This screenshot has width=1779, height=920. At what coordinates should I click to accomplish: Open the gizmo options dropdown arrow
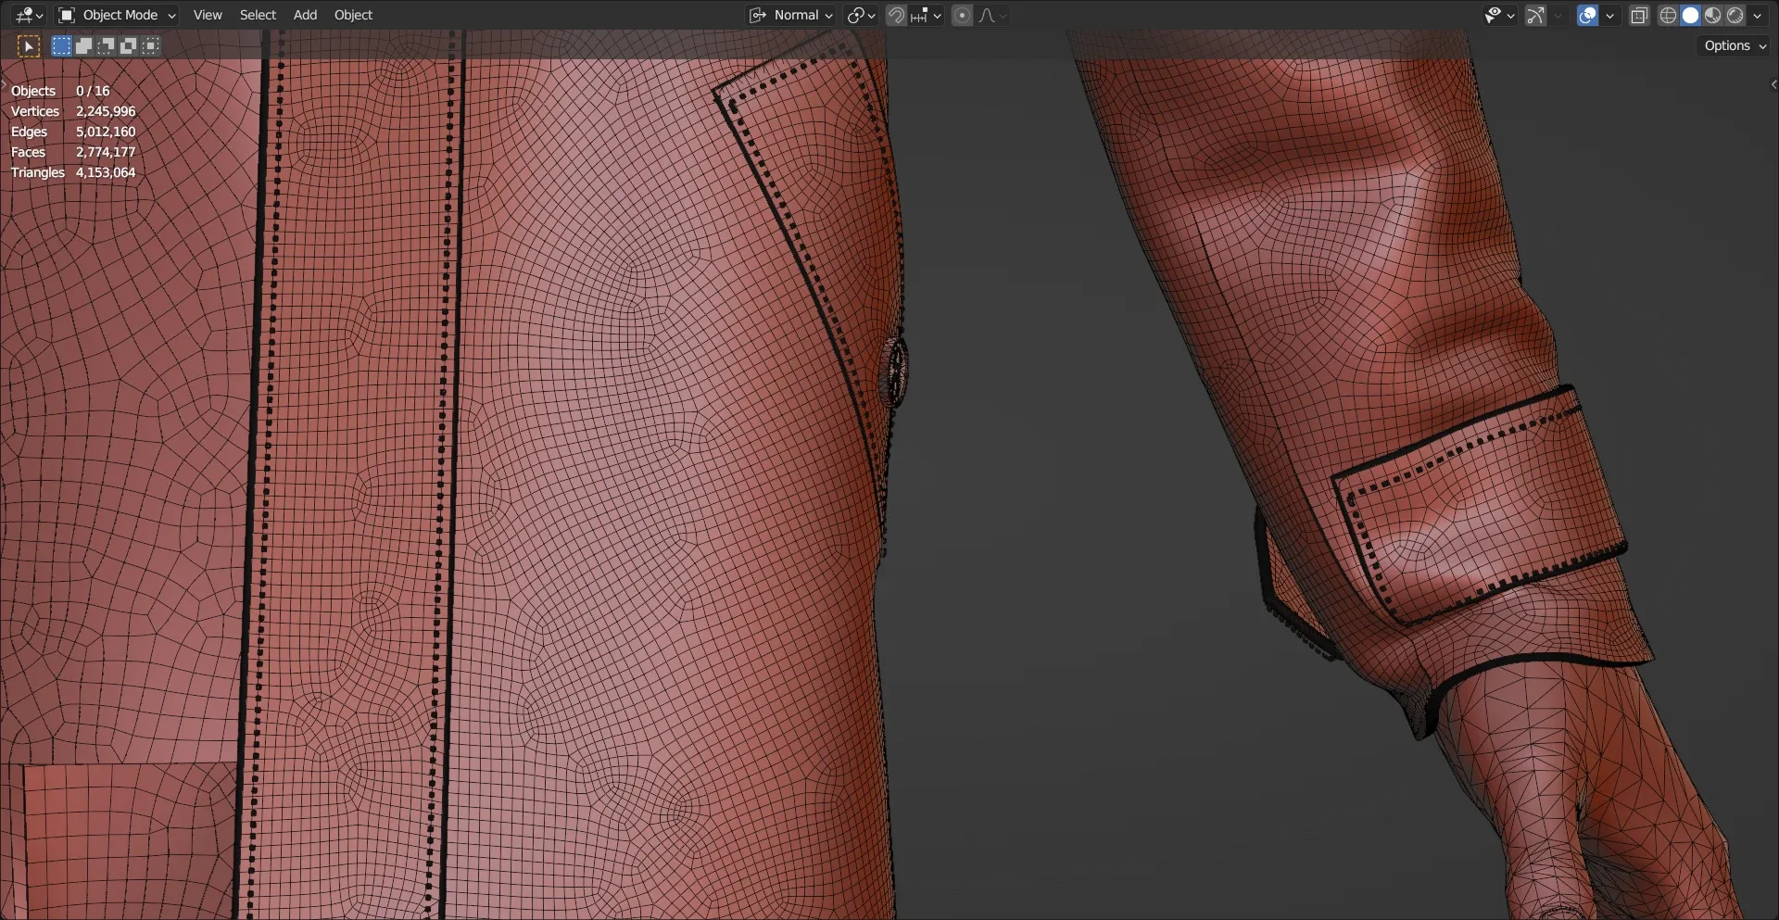[x=1558, y=15]
